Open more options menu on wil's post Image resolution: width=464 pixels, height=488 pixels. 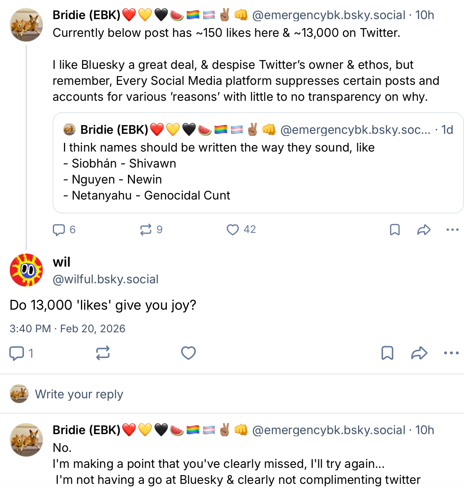pos(451,353)
